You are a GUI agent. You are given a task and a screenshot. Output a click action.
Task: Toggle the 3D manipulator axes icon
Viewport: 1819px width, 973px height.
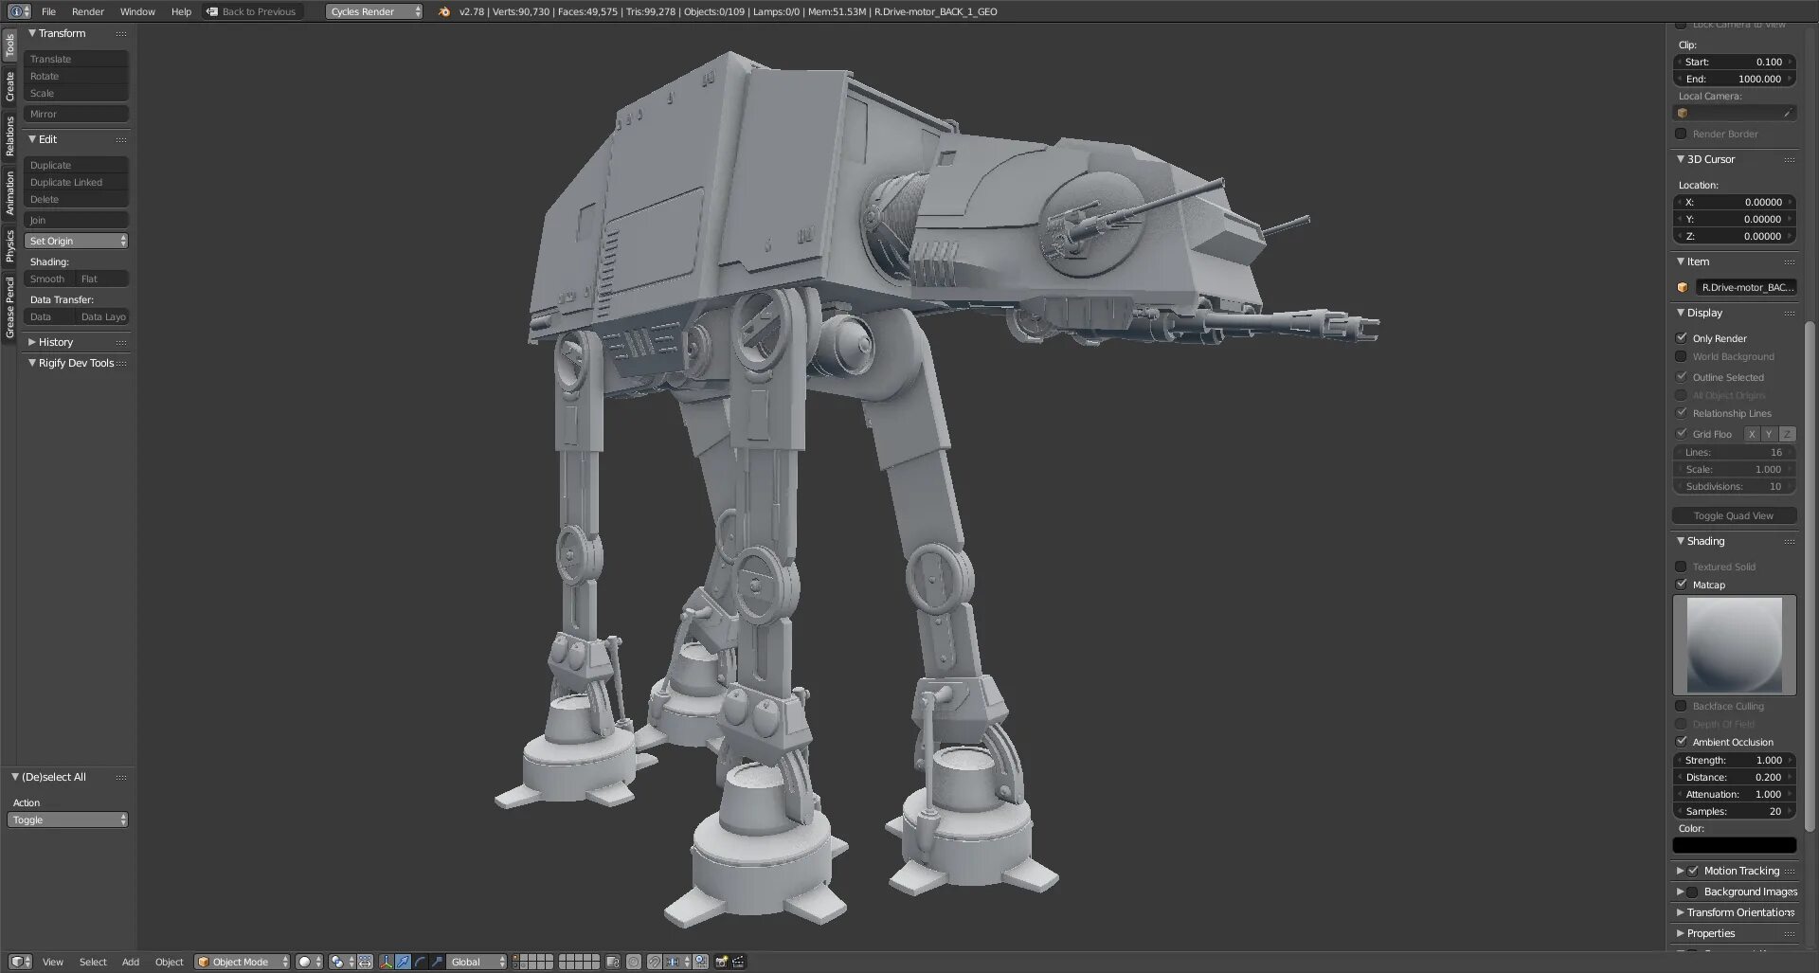coord(386,962)
